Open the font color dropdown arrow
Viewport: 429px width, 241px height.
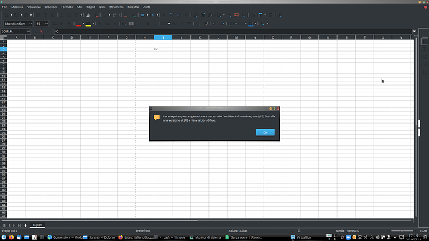click(x=83, y=24)
